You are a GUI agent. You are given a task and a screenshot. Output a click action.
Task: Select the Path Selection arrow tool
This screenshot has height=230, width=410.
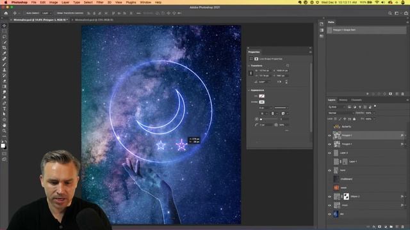pyautogui.click(x=4, y=114)
